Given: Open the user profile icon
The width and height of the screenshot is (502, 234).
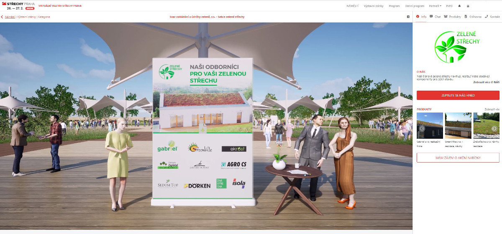Looking at the screenshot, I should click(468, 6).
